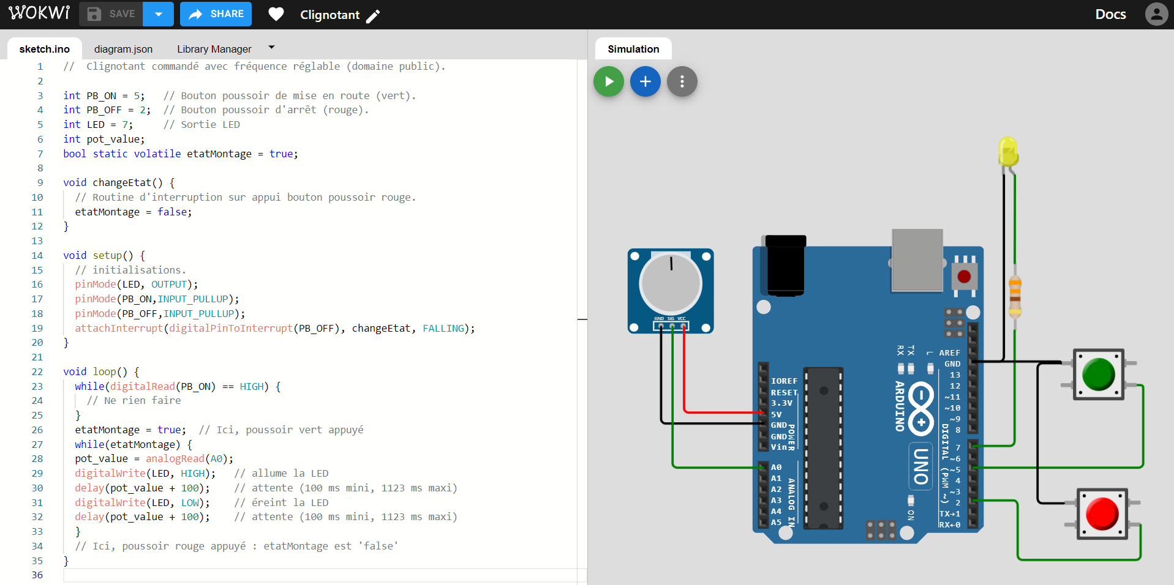Click 'void setup() {' line
This screenshot has height=585, width=1174.
104,255
